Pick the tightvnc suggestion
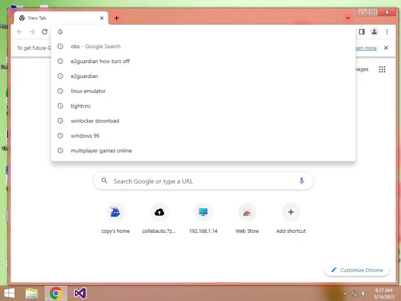401x301 pixels. pos(203,106)
